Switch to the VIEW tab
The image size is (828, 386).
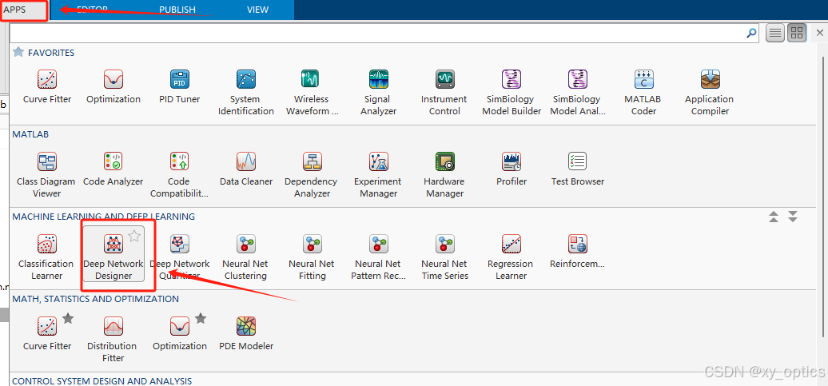coord(257,10)
